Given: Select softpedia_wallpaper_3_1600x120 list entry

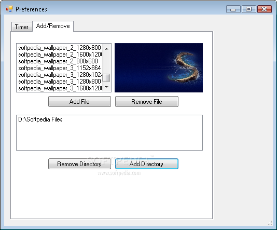Looking at the screenshot, I should [x=60, y=88].
